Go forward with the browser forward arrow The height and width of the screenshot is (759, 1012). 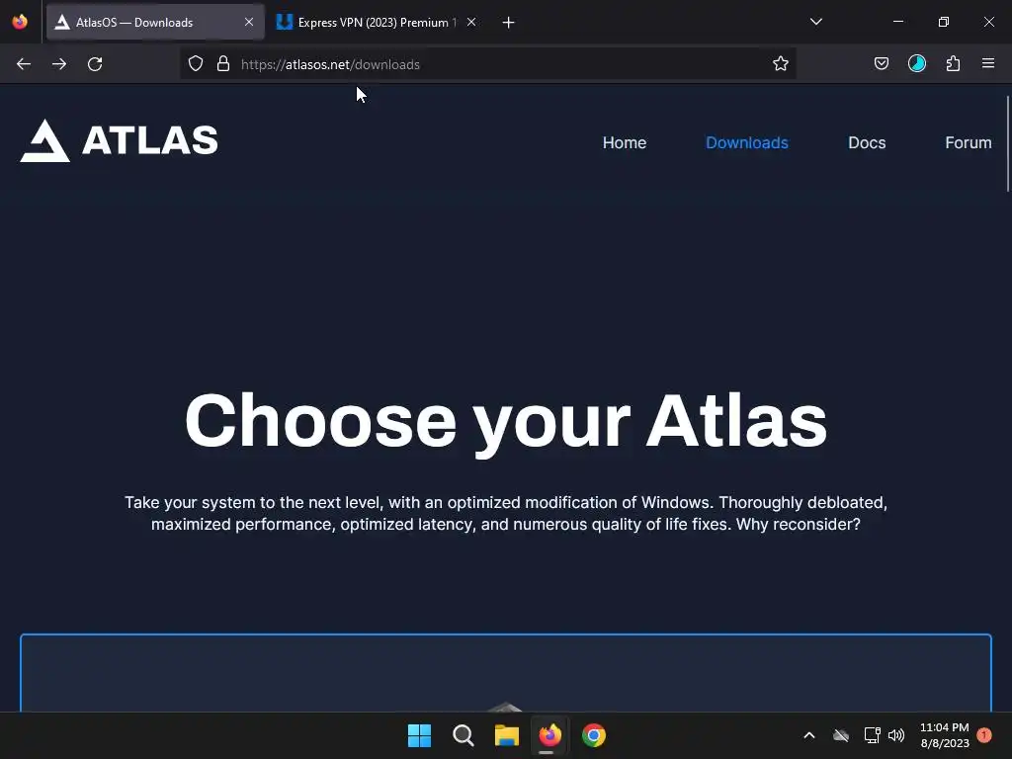coord(59,64)
